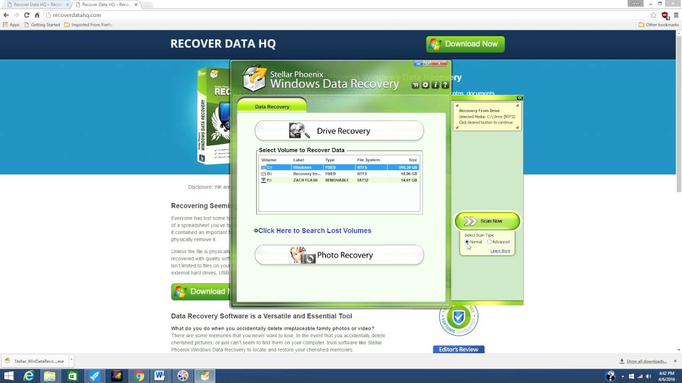The width and height of the screenshot is (682, 383).
Task: Open Apps shortcut in bookmarks bar
Action: 11,24
